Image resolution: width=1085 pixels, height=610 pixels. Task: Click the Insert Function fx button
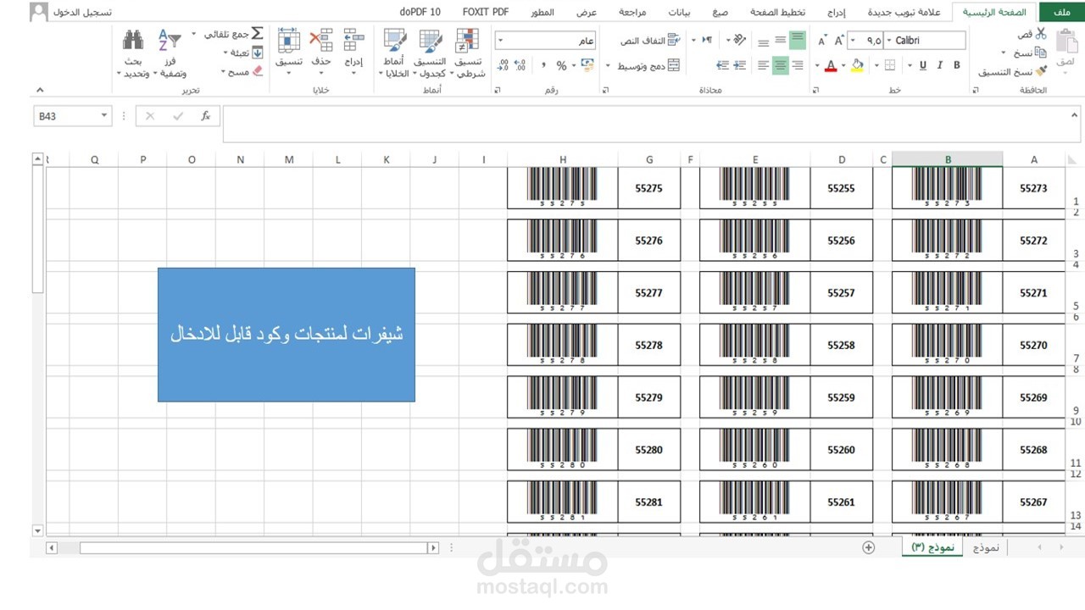point(205,116)
